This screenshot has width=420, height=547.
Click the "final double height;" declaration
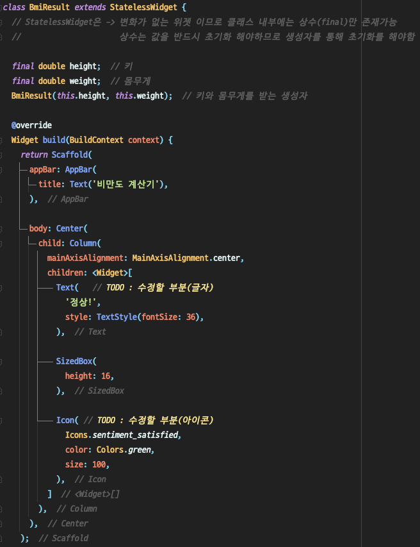click(x=56, y=66)
